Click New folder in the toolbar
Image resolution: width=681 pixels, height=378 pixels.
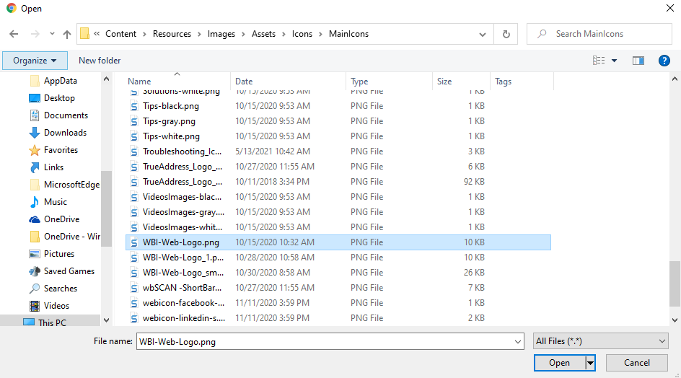click(x=100, y=61)
